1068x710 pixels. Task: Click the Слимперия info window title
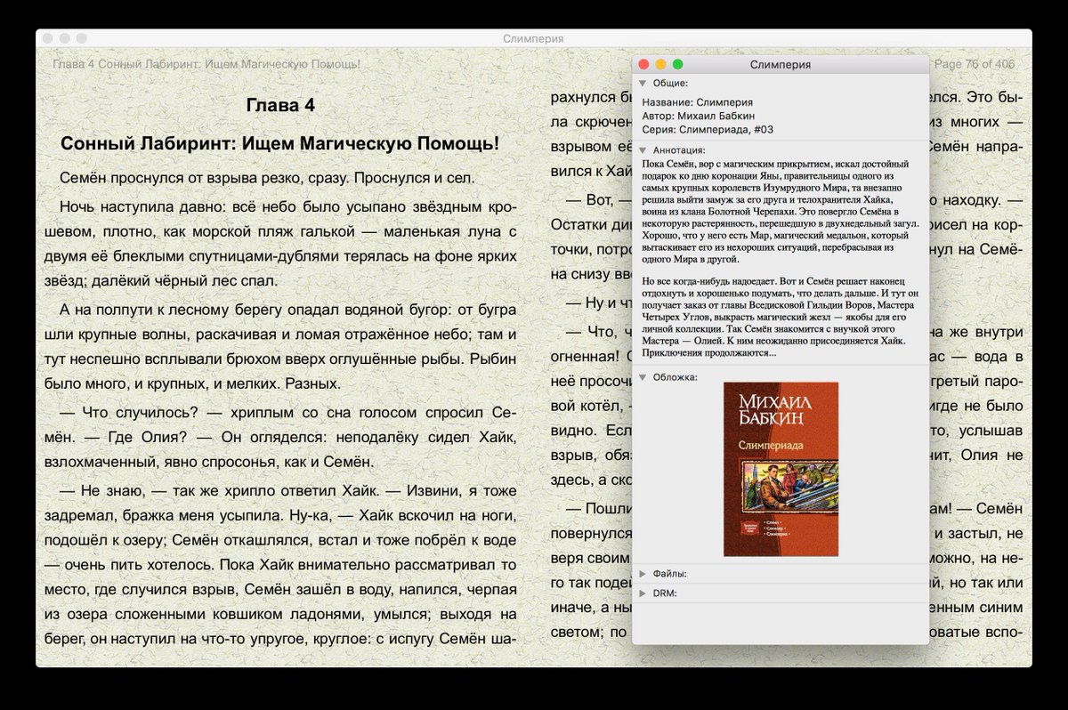tap(783, 64)
